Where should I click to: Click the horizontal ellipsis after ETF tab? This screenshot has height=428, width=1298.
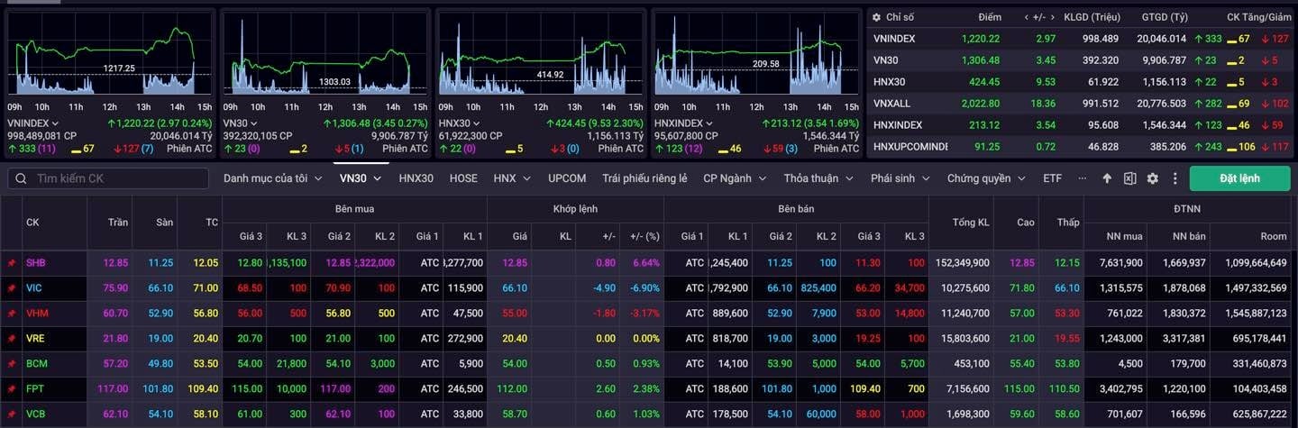click(x=1082, y=178)
